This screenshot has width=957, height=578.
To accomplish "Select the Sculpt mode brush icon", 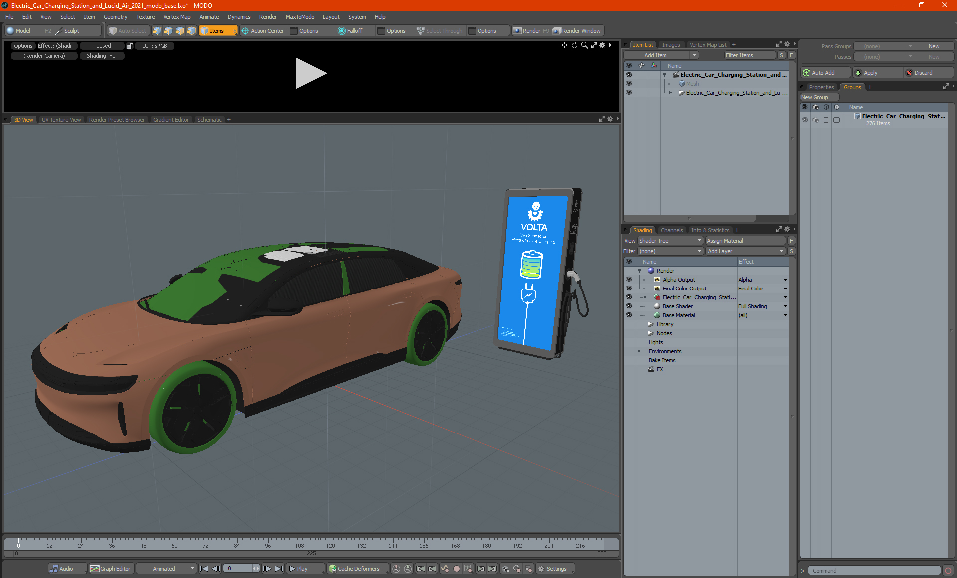I will click(x=59, y=31).
